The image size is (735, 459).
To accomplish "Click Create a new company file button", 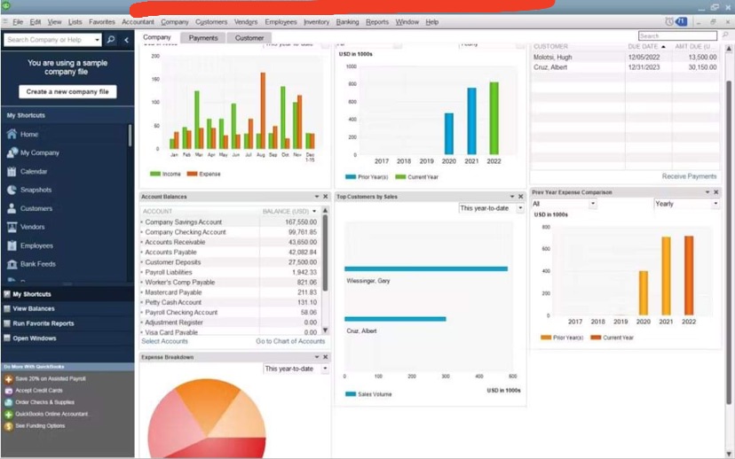I will pyautogui.click(x=67, y=91).
